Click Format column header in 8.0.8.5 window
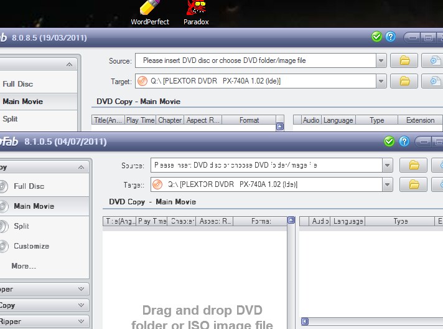Image resolution: width=443 pixels, height=329 pixels. pos(249,120)
